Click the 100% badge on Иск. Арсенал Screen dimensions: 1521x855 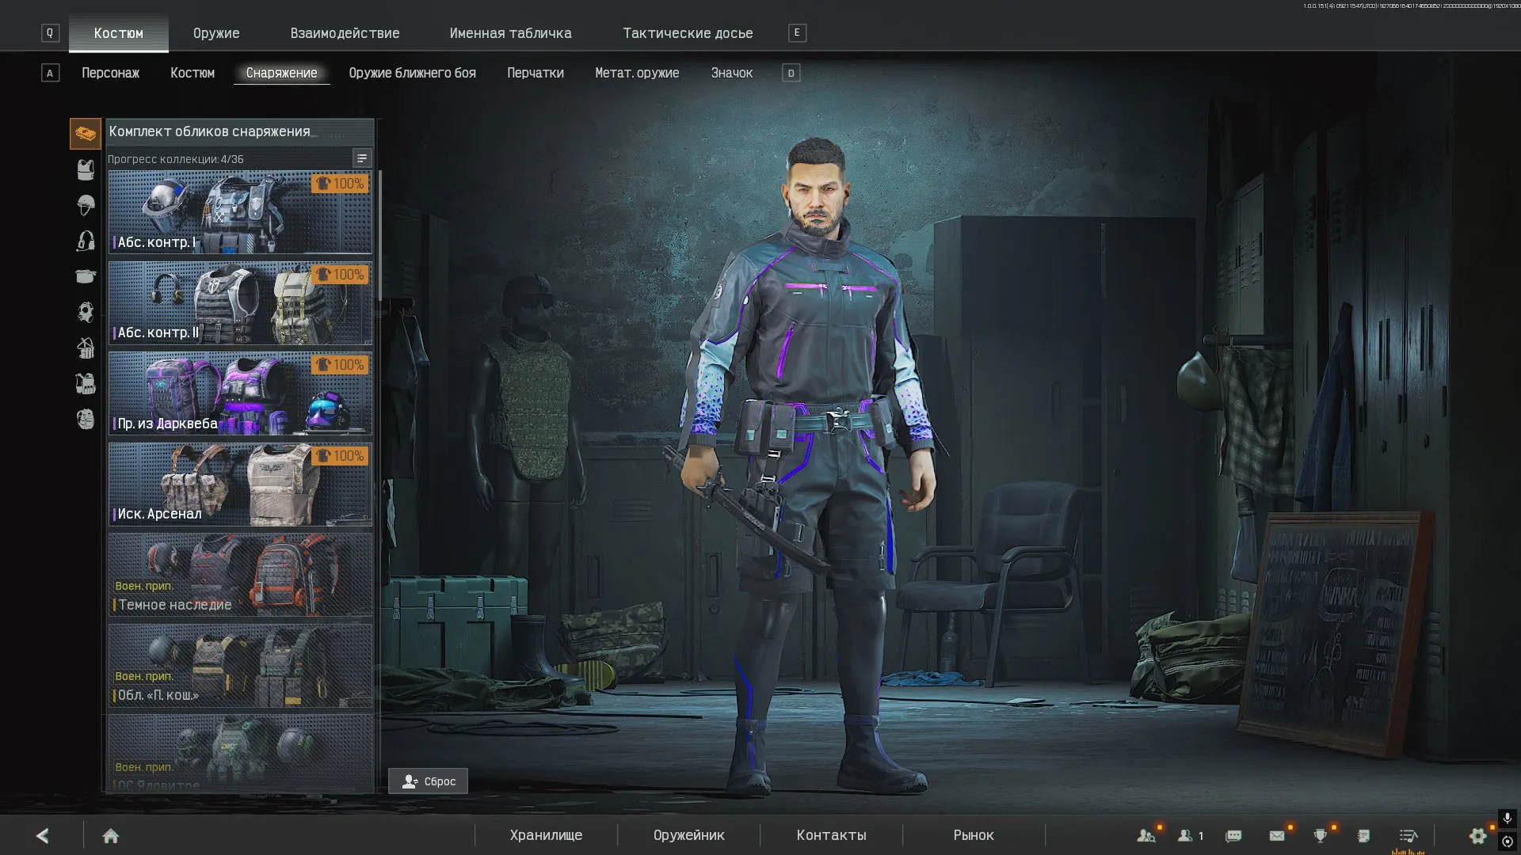[x=340, y=456]
